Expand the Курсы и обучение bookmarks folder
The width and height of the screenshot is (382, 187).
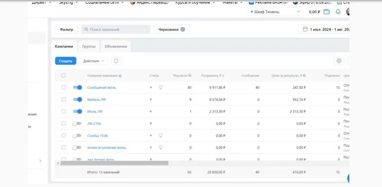pos(195,3)
